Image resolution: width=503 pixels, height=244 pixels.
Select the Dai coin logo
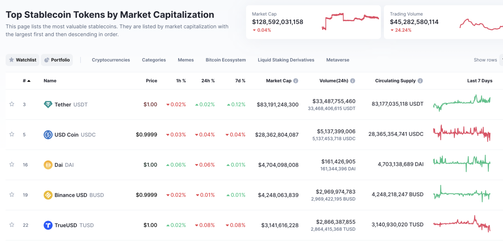48,165
